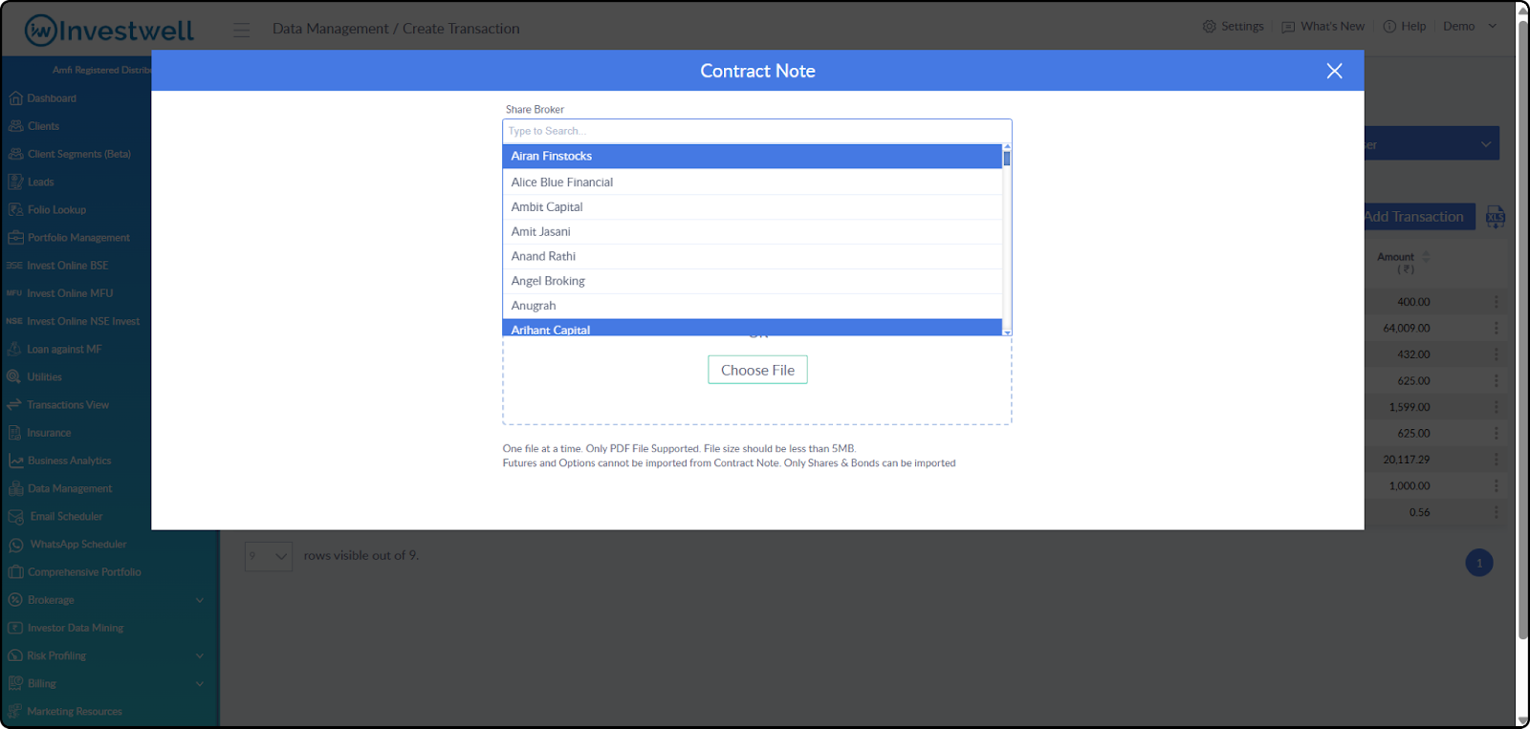The width and height of the screenshot is (1530, 729).
Task: Click the Investwell logo
Action: [x=109, y=31]
